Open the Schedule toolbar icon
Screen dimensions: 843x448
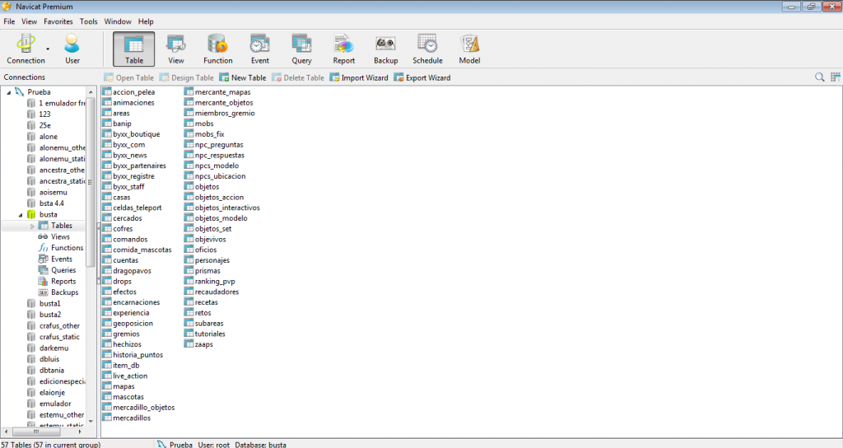click(427, 49)
